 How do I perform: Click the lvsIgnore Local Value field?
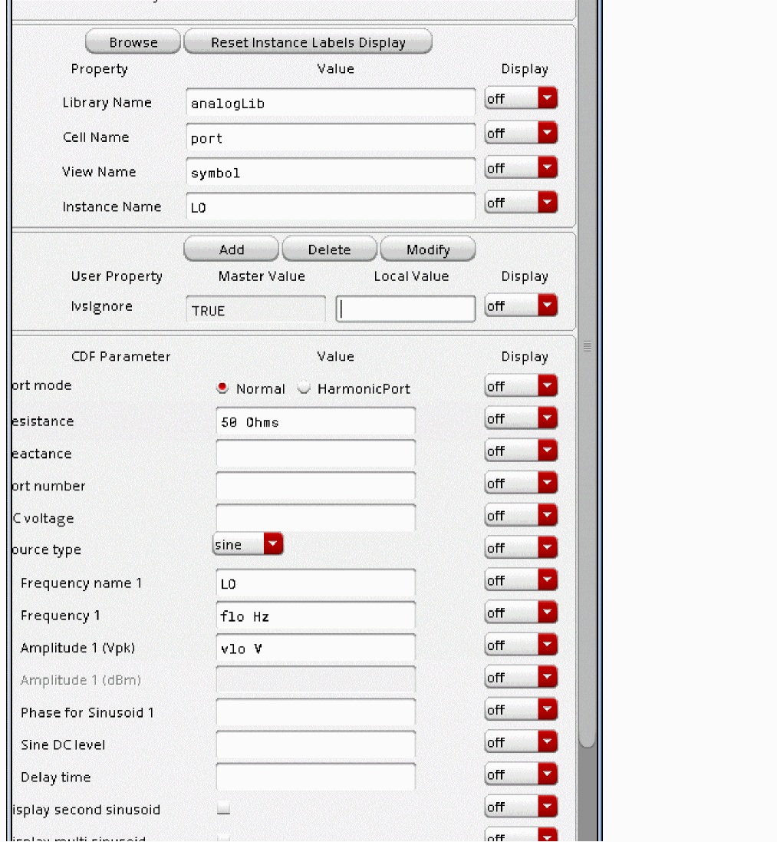point(405,309)
